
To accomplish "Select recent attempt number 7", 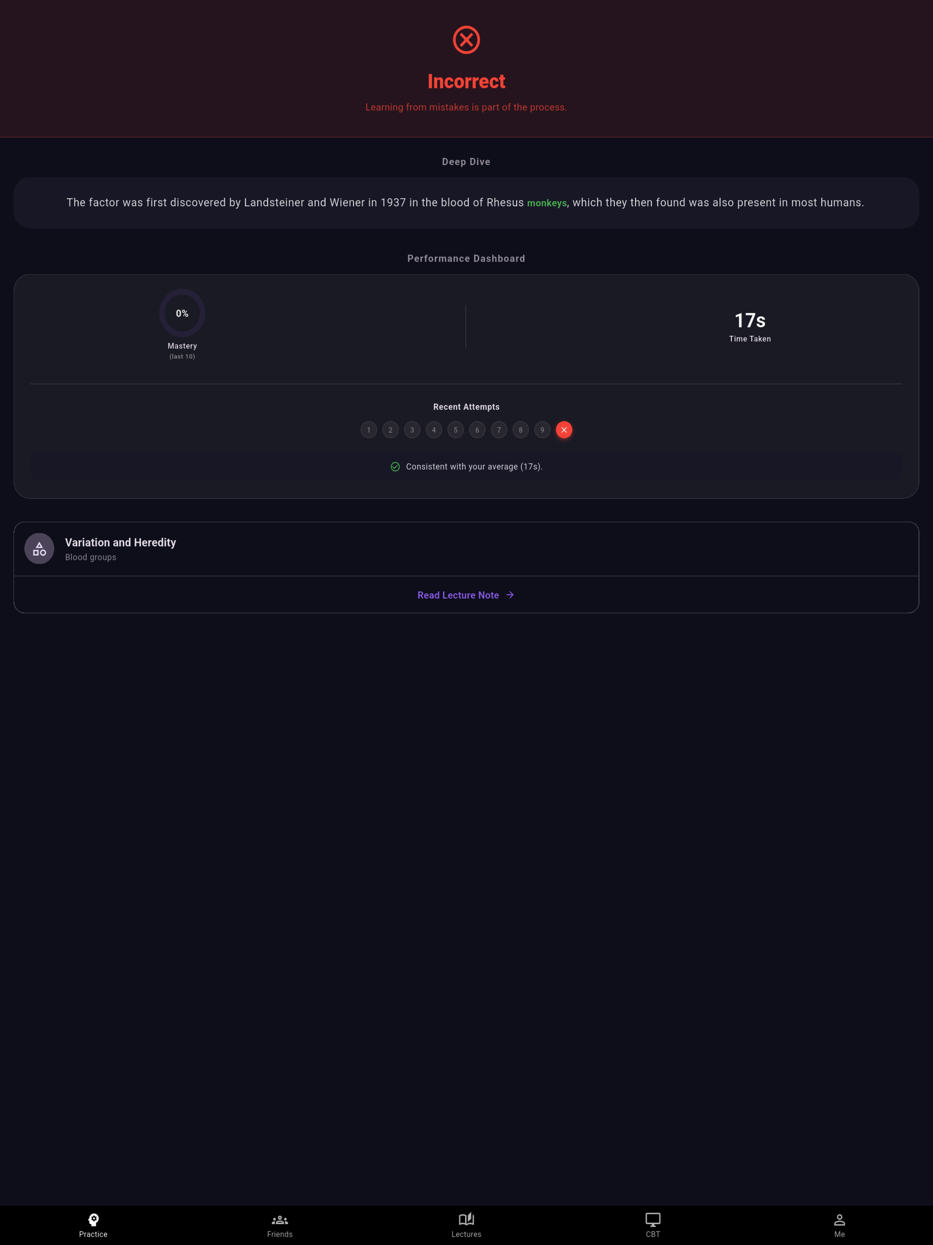I will [x=499, y=430].
